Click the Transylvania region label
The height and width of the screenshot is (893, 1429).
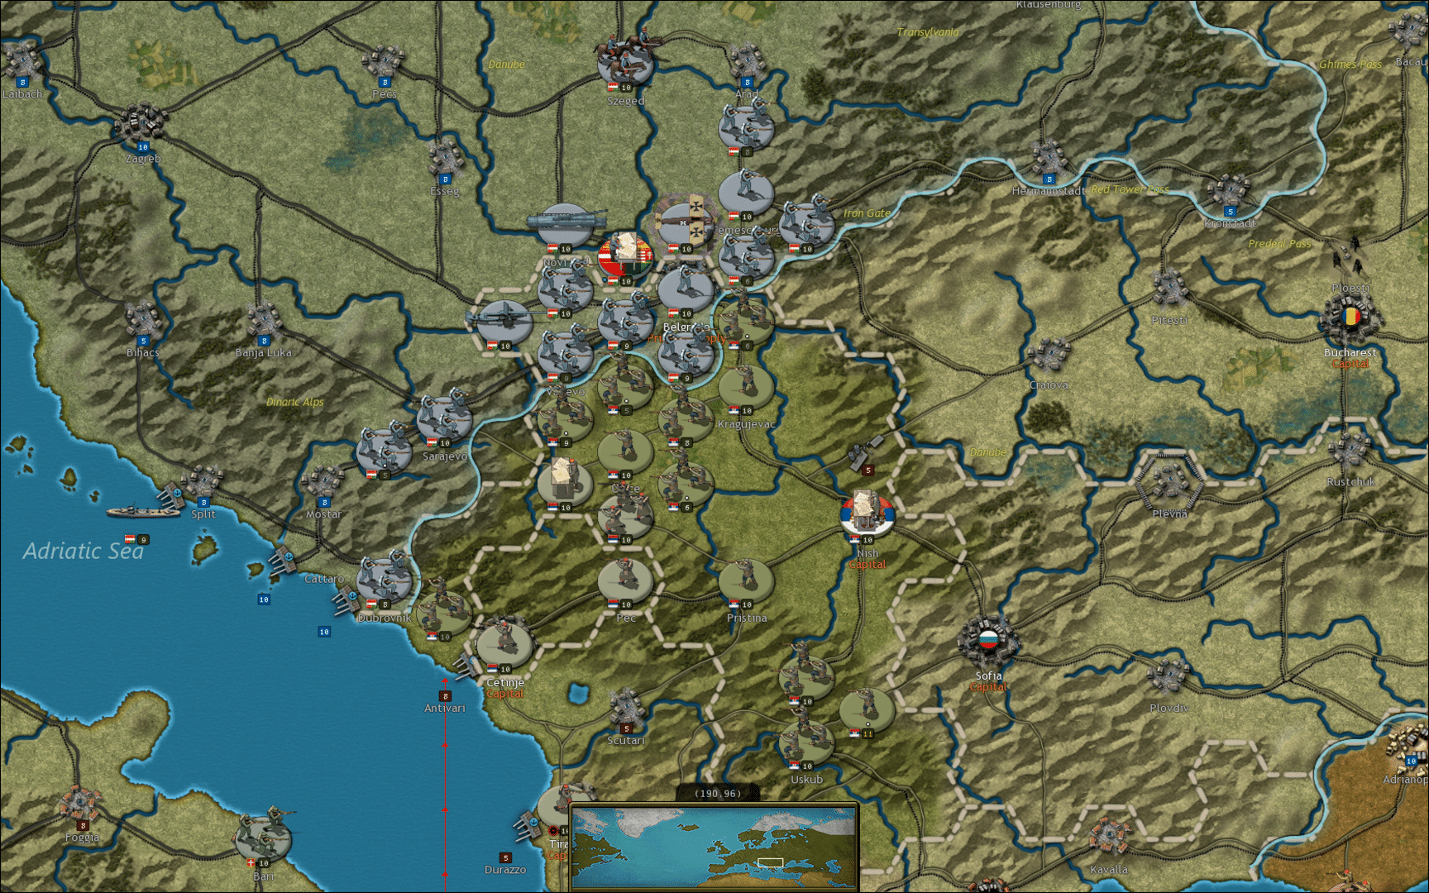pyautogui.click(x=928, y=32)
